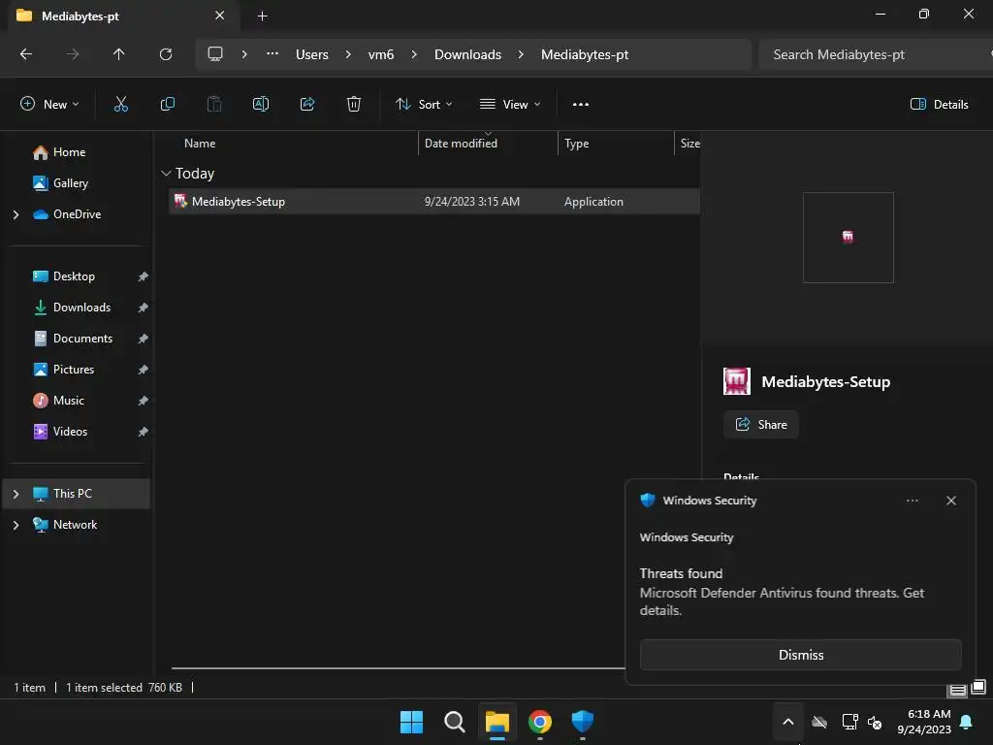Unpin Desktop using its pin icon
This screenshot has width=993, height=745.
[x=144, y=276]
